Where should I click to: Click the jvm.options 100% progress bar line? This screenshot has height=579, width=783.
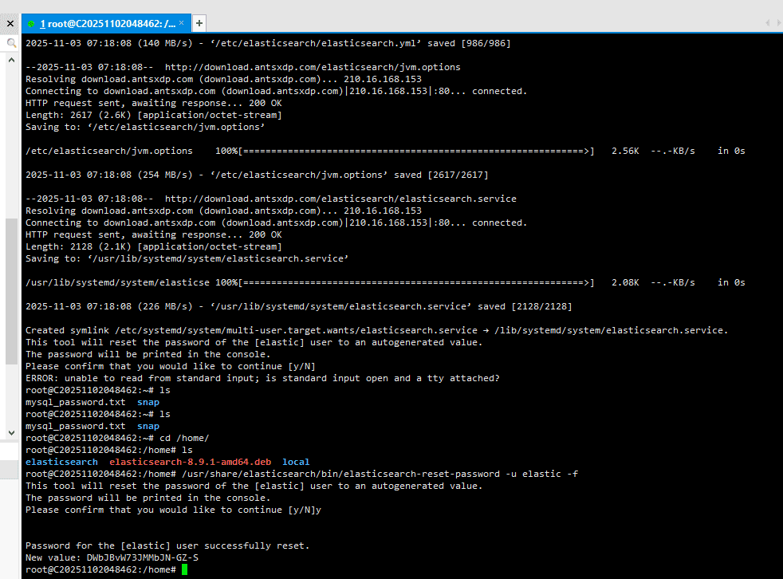click(385, 151)
